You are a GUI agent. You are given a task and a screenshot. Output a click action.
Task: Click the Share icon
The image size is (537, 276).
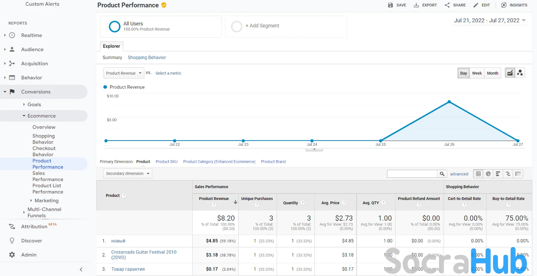[x=447, y=5]
